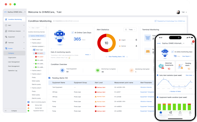This screenshot has height=122, width=197.
Task: Click the alert donut chart
Action: [107, 43]
